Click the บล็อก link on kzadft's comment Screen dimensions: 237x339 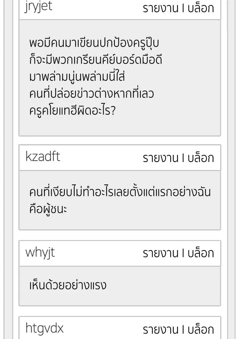coord(202,158)
